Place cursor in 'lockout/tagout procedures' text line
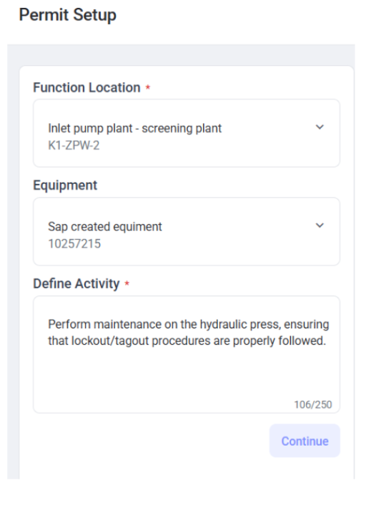 pos(187,341)
